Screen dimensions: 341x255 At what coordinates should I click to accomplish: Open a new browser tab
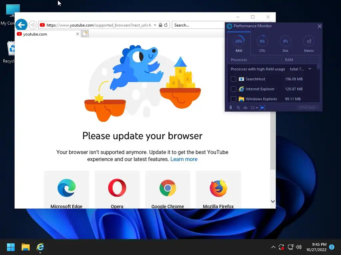(x=85, y=34)
